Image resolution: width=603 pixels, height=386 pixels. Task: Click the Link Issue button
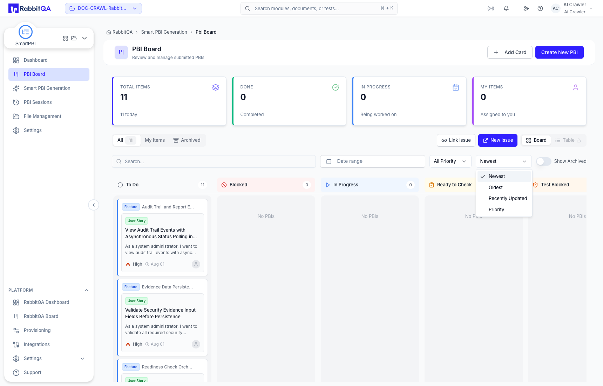click(456, 140)
